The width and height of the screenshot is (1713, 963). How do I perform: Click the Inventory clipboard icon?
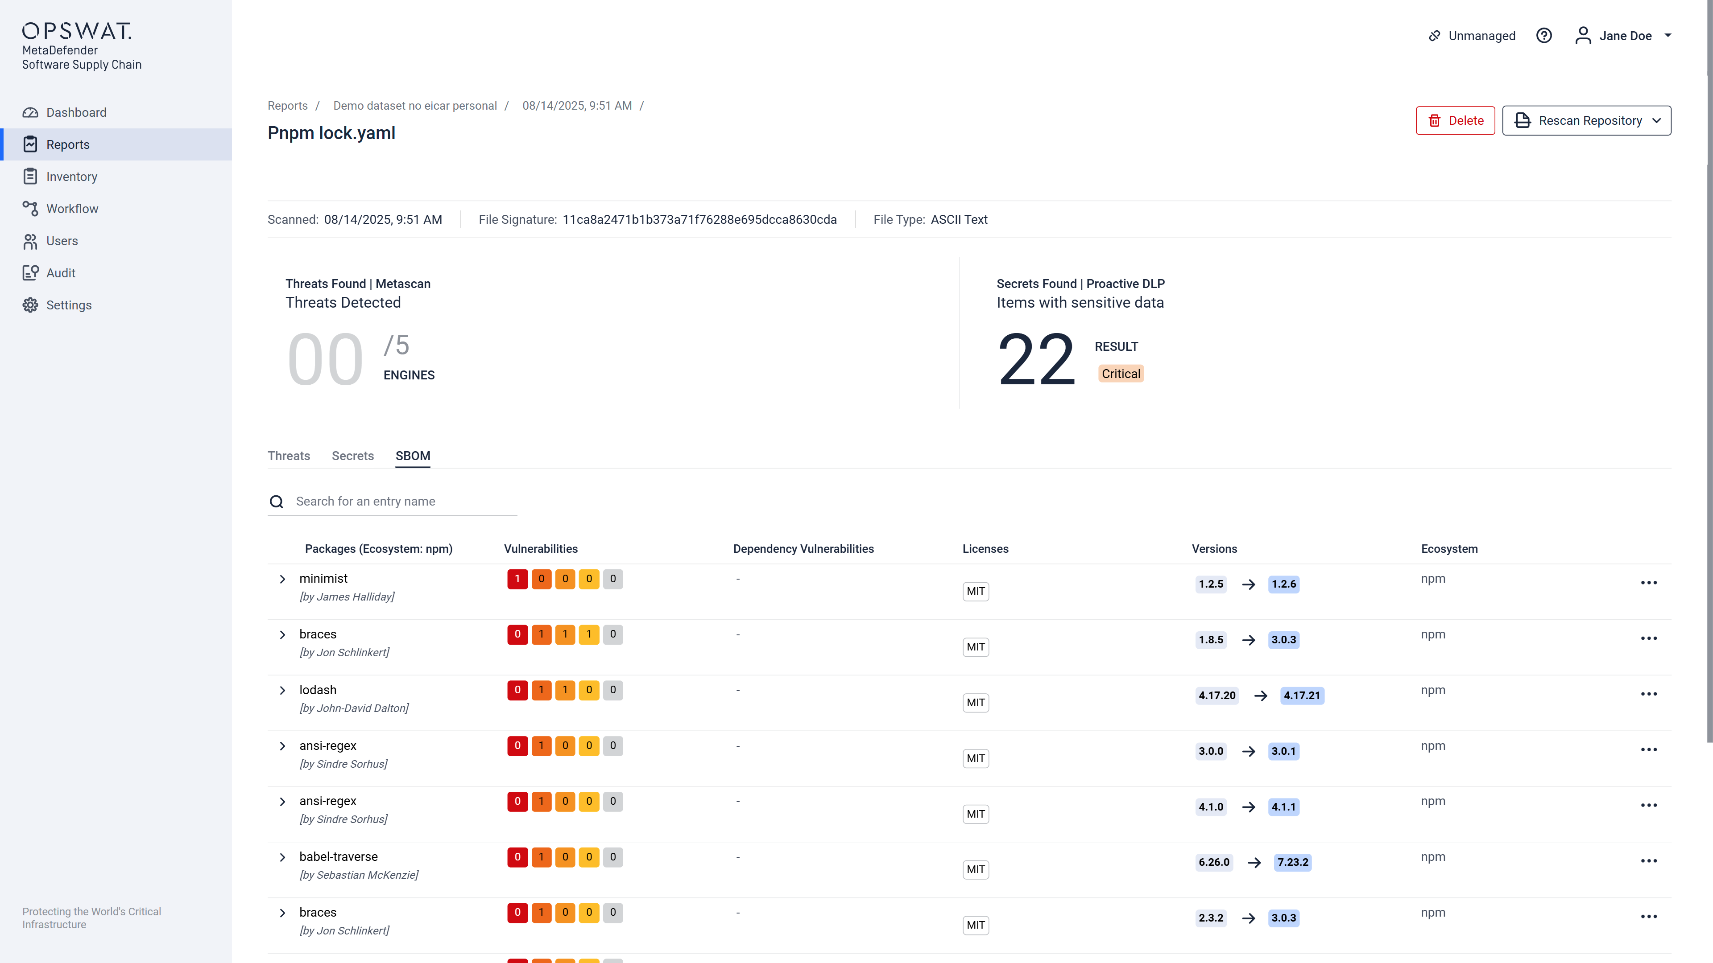click(30, 176)
